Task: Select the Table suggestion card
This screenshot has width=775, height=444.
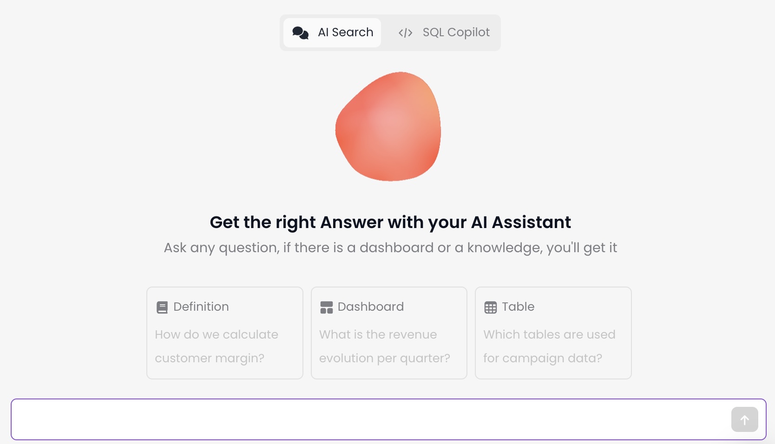Action: 553,333
